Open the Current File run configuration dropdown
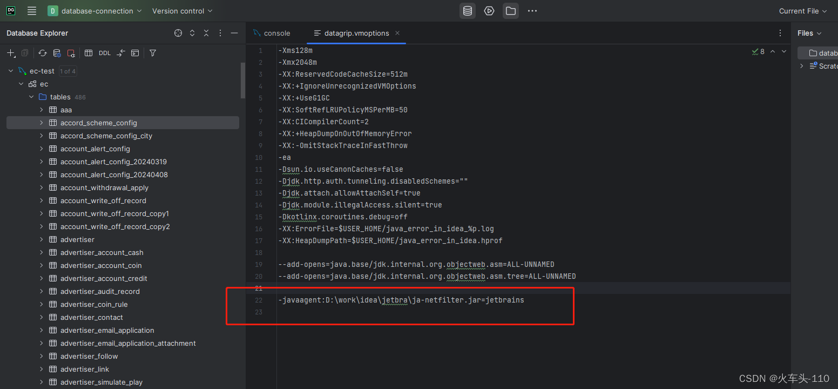The width and height of the screenshot is (838, 389). pos(803,11)
